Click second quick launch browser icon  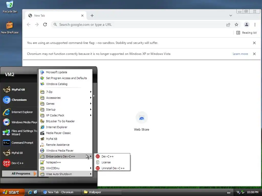point(35,192)
